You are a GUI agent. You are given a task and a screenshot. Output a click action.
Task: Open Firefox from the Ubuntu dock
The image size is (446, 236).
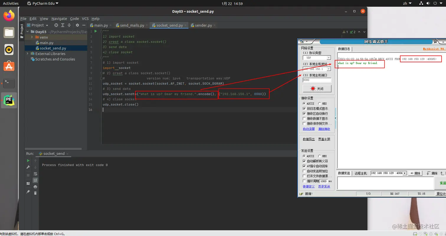coord(9,16)
